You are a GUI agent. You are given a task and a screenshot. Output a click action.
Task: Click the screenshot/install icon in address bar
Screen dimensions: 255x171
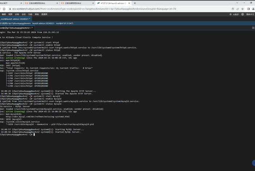pyautogui.click(x=233, y=9)
